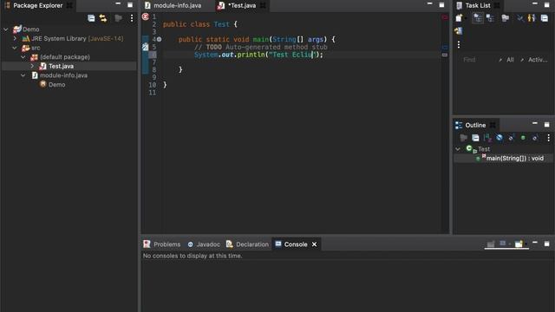
Task: Click the yellow figures sync icon in Task List
Action: coord(532,18)
